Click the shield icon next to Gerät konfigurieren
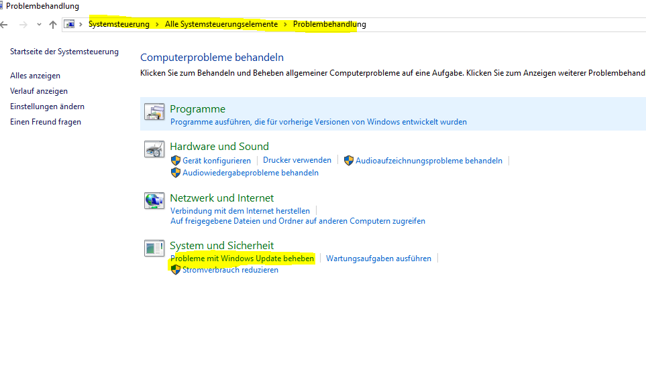The height and width of the screenshot is (369, 646). [176, 161]
